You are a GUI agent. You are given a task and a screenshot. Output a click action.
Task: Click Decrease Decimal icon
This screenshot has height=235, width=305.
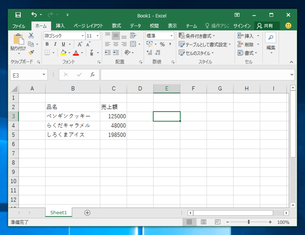(158, 53)
